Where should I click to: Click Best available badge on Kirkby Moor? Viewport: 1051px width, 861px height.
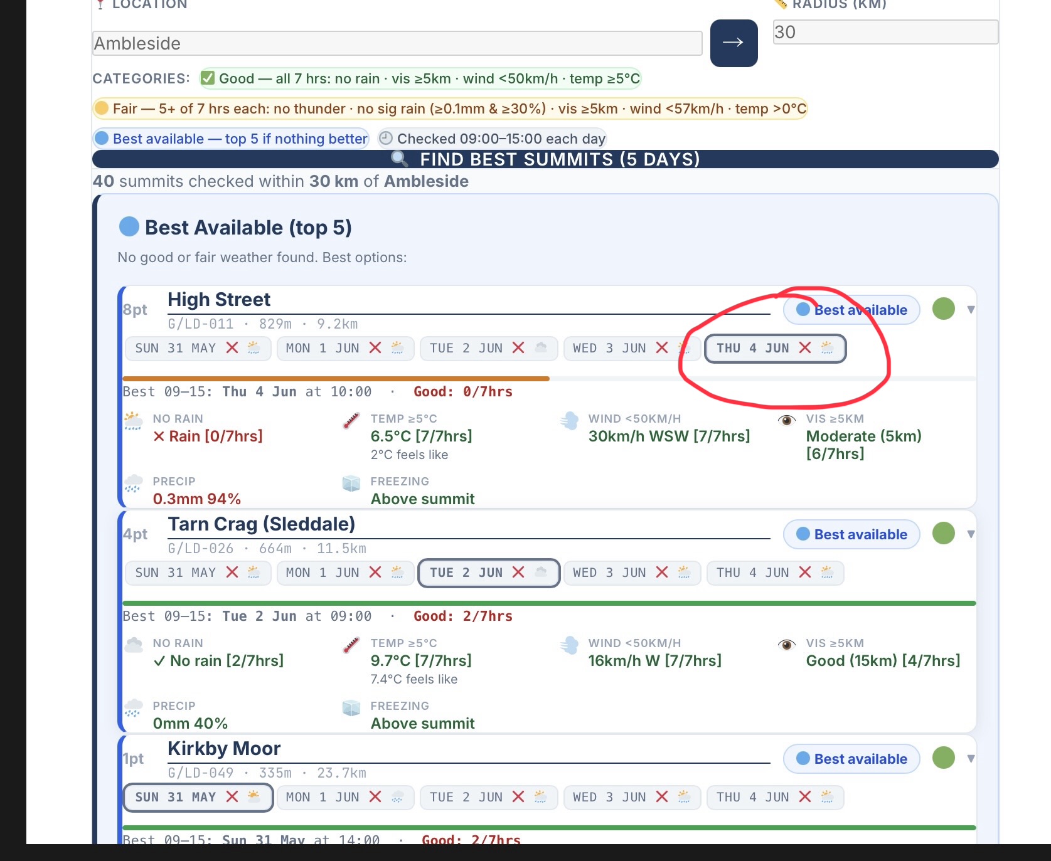[851, 759]
